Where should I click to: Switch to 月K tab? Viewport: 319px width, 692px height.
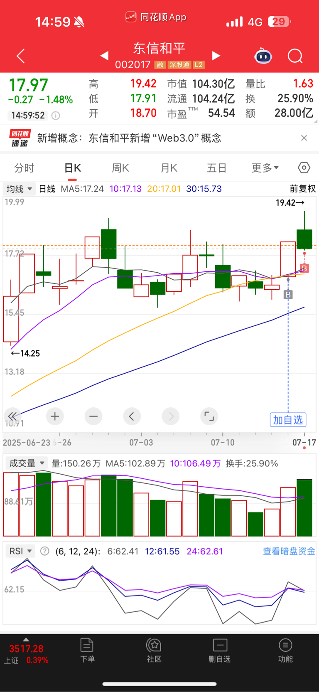point(169,168)
